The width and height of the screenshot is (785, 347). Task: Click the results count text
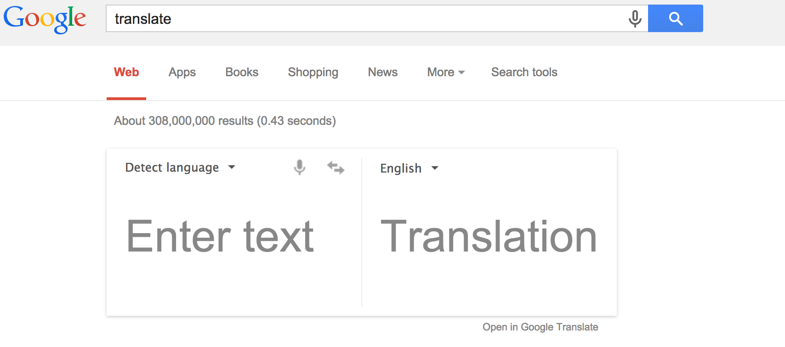[x=225, y=121]
